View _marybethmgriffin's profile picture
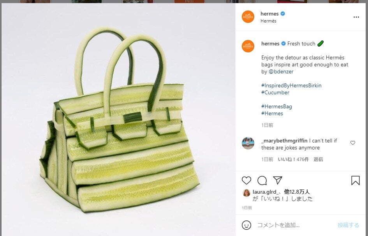The height and width of the screenshot is (236, 368). click(248, 143)
